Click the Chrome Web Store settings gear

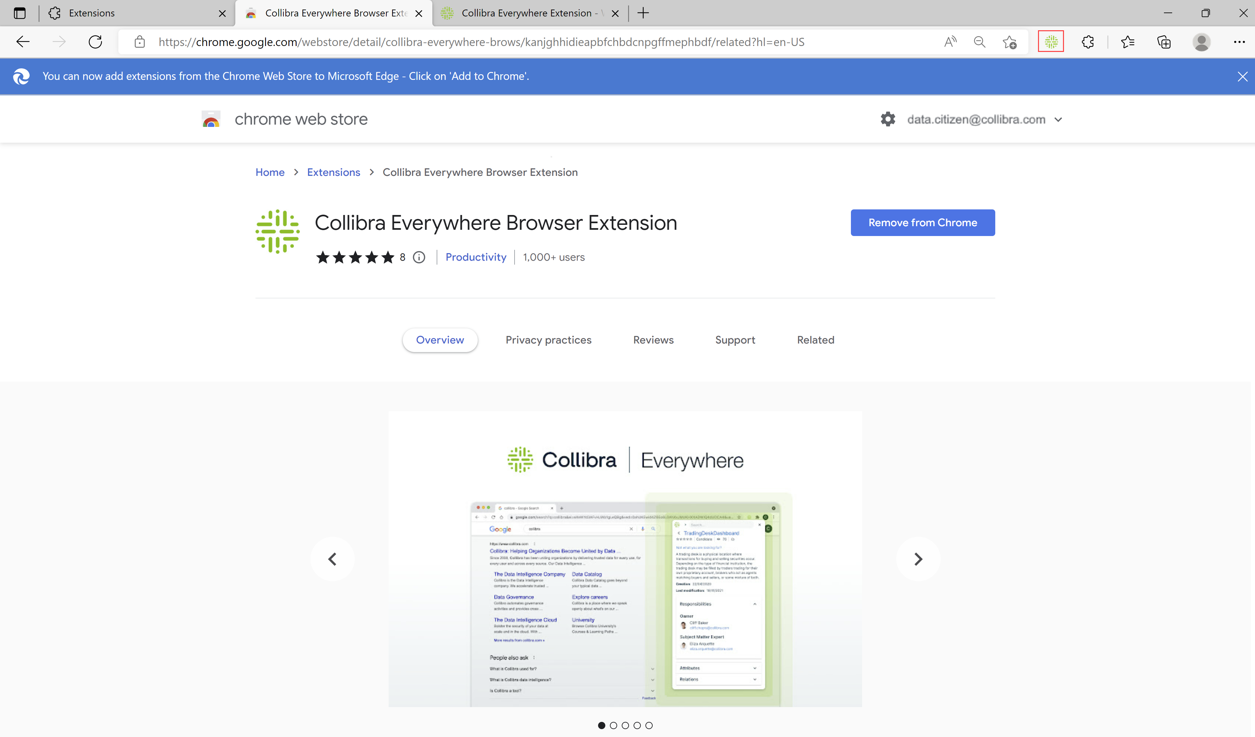888,119
